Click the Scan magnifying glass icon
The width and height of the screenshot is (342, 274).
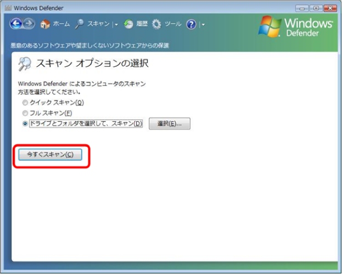pyautogui.click(x=79, y=24)
